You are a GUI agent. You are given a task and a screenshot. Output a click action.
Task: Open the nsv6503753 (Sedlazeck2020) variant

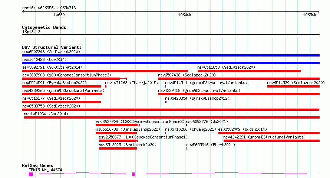[x=51, y=106]
